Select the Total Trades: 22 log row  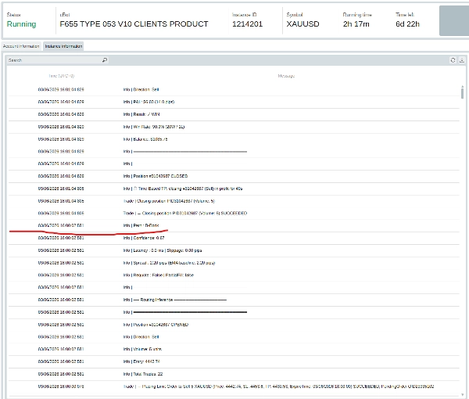(x=234, y=374)
